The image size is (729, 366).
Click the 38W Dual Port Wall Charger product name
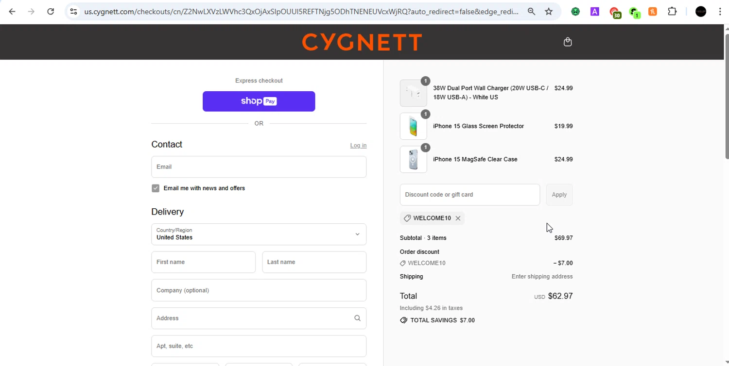coord(491,93)
